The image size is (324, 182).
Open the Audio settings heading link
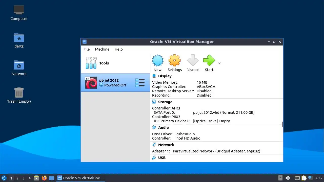164,128
